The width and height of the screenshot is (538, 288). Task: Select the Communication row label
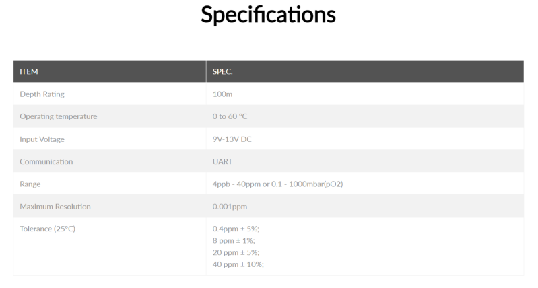point(46,161)
